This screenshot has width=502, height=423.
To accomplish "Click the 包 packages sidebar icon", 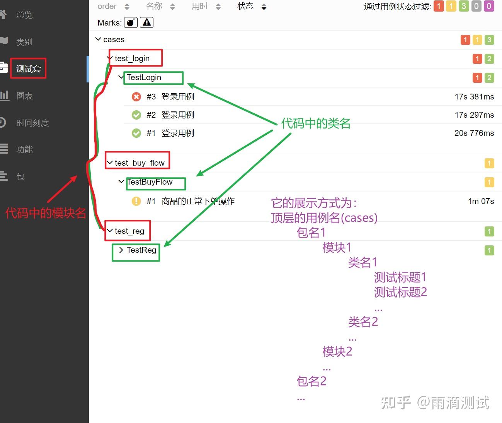I will pyautogui.click(x=3, y=176).
